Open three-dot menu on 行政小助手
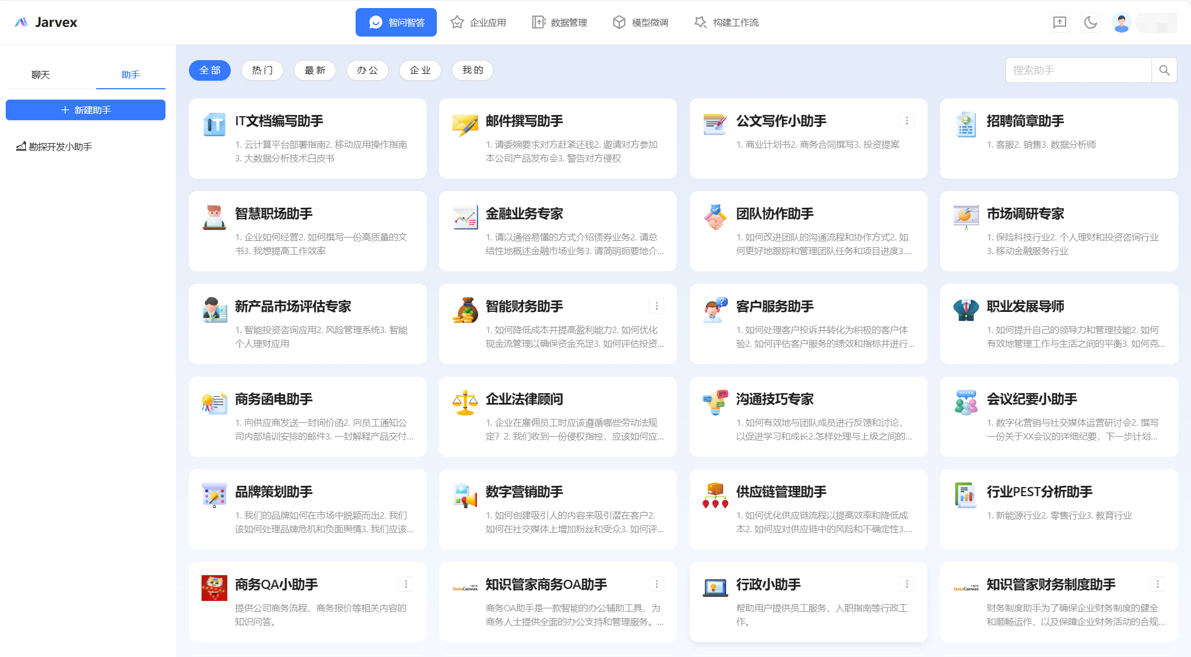 point(906,584)
